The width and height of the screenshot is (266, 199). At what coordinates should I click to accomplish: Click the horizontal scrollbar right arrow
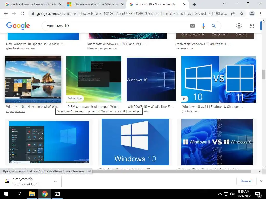point(259,172)
